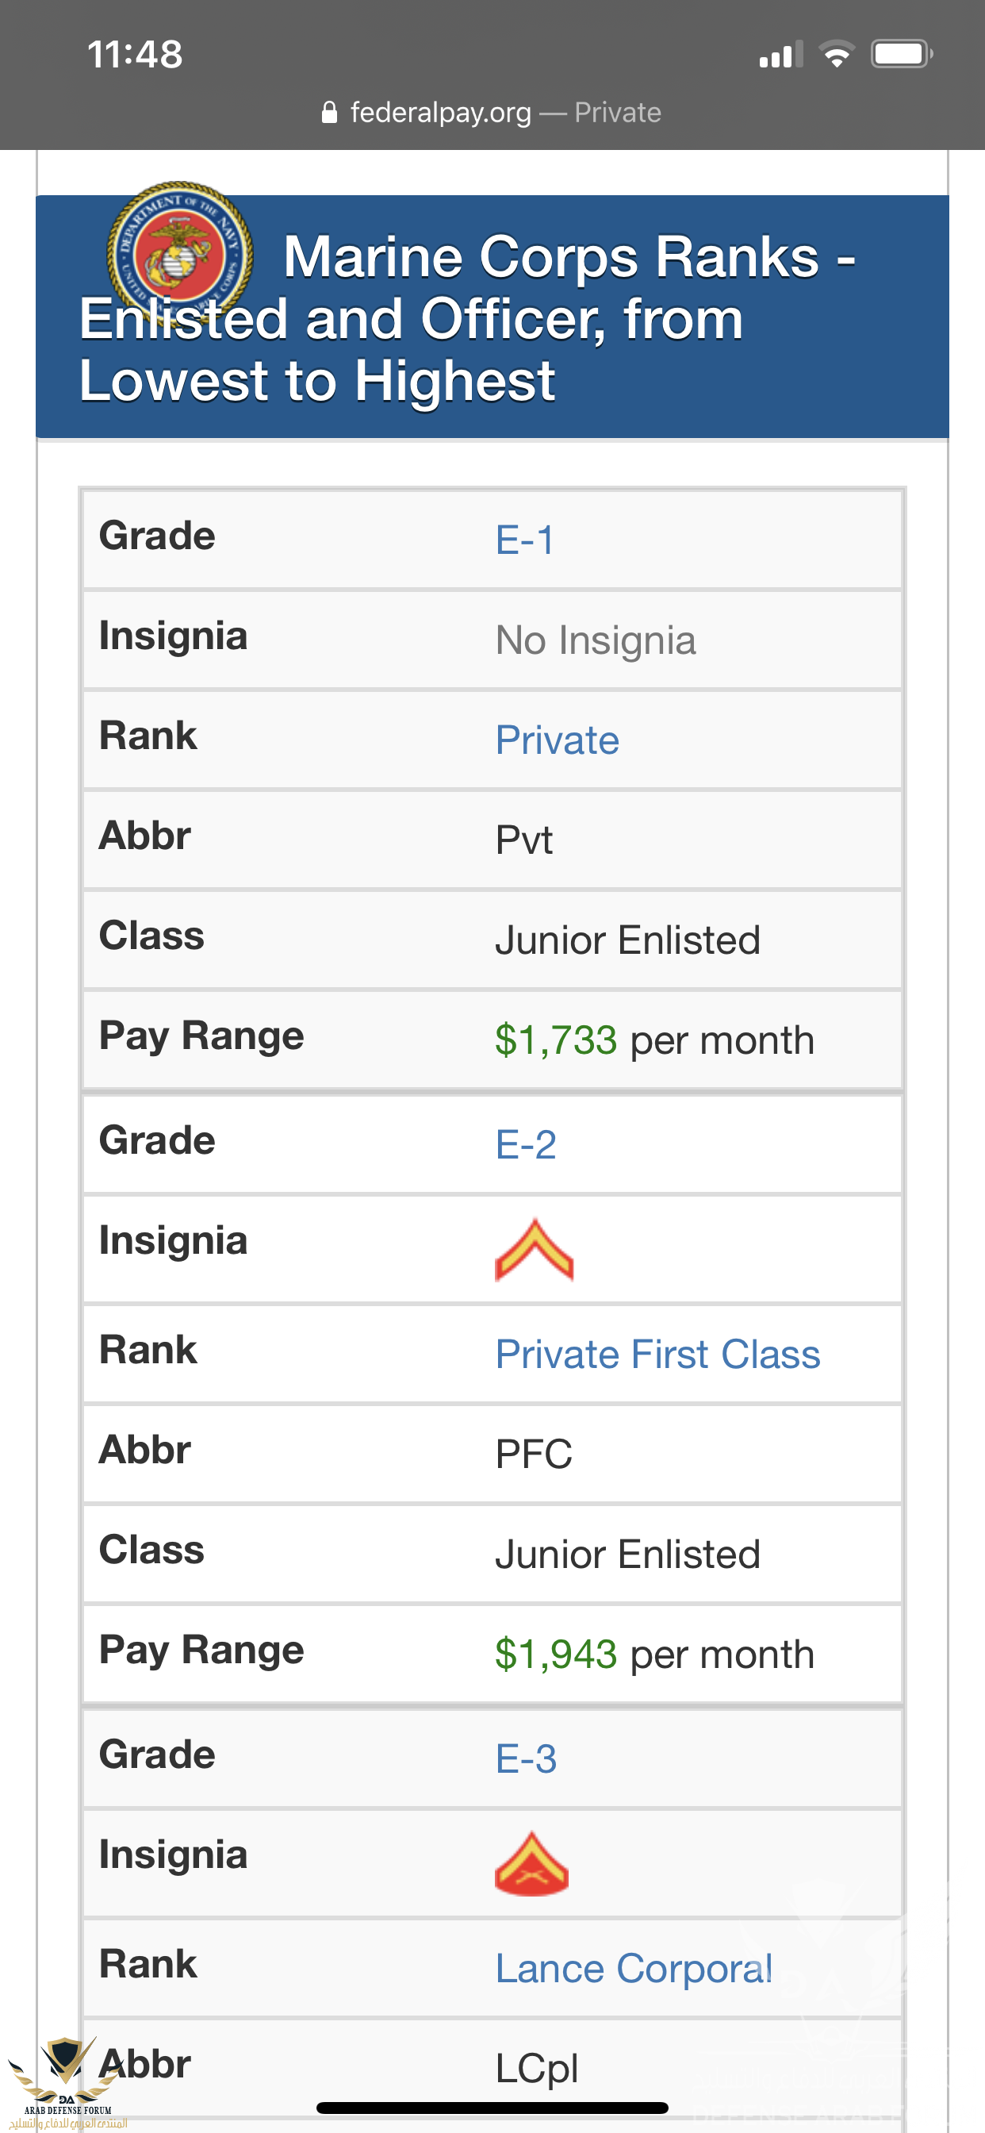Open the E-3 grade link
This screenshot has width=985, height=2133.
coord(526,1758)
